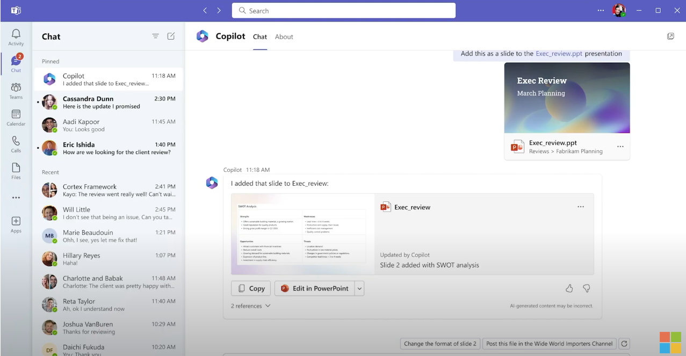The height and width of the screenshot is (356, 686).
Task: Open the Cortex Framework chat
Action: point(109,190)
